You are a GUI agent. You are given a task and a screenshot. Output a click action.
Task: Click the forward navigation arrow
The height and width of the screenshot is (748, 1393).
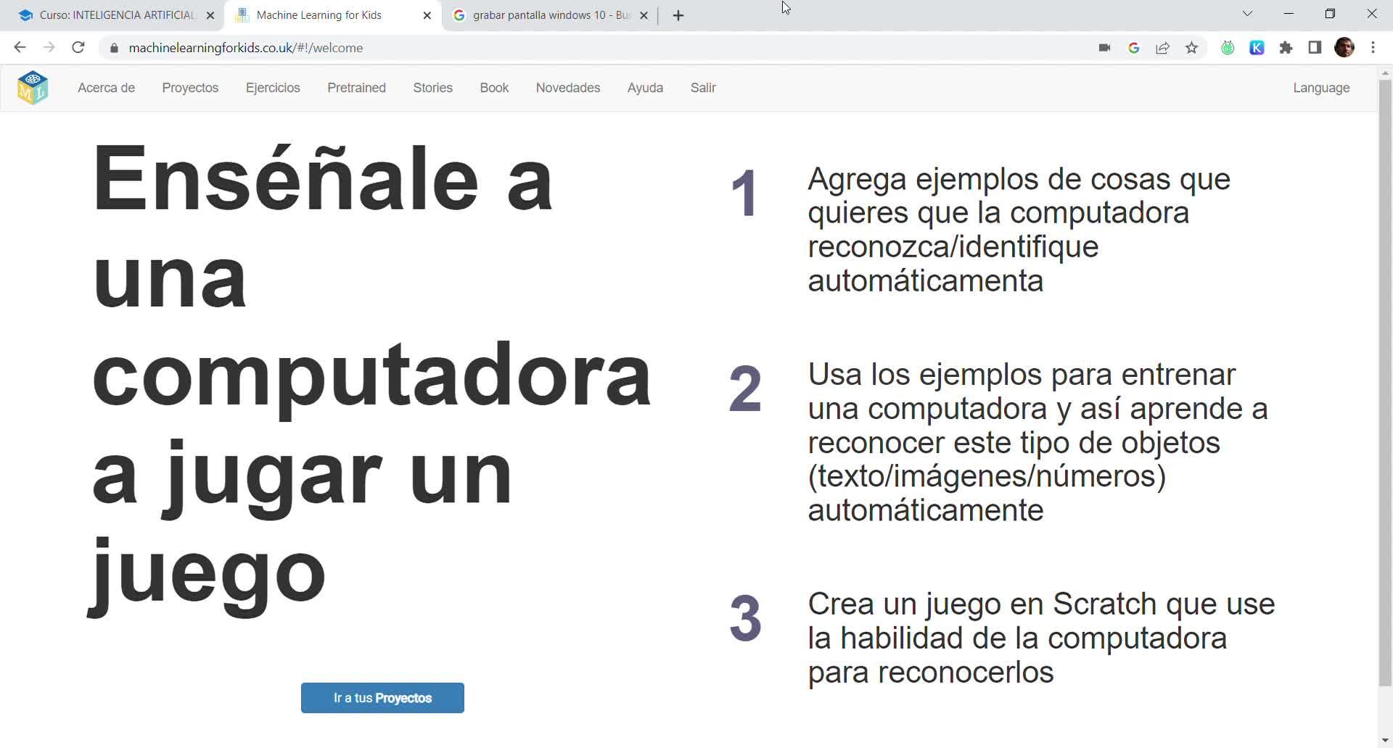[x=49, y=48]
